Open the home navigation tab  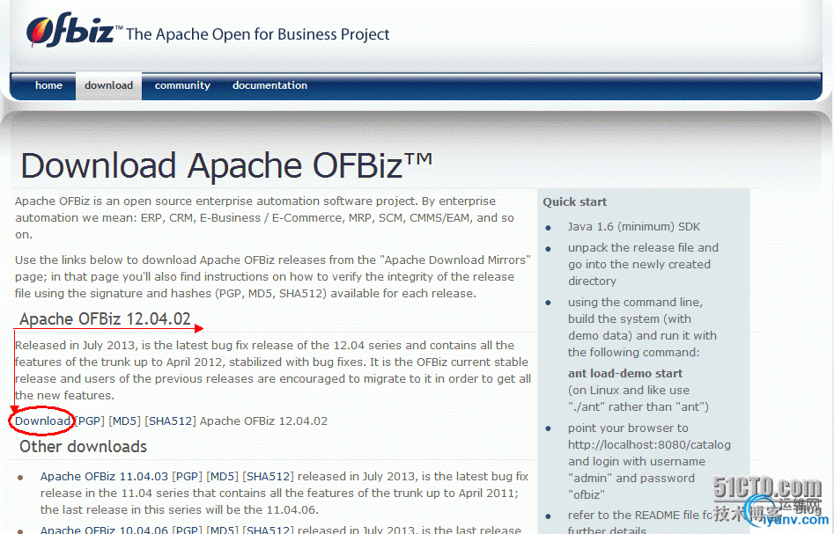(x=49, y=85)
